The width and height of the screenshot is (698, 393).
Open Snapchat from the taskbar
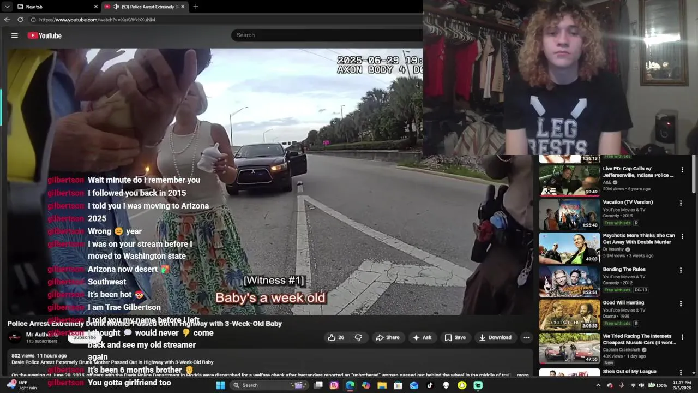462,385
